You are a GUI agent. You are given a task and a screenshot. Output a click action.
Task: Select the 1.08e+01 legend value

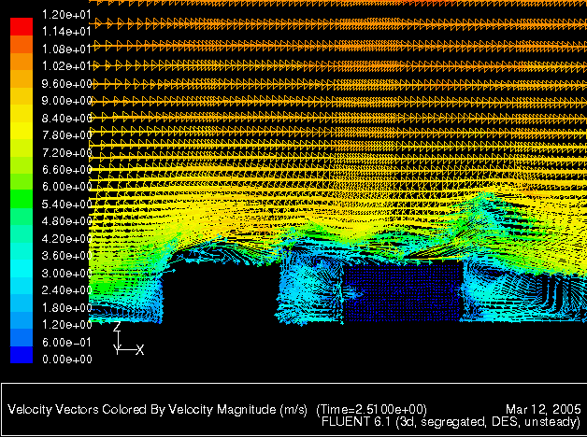66,49
